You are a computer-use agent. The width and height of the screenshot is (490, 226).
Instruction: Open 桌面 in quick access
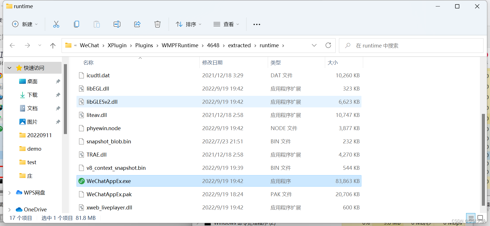click(x=32, y=82)
